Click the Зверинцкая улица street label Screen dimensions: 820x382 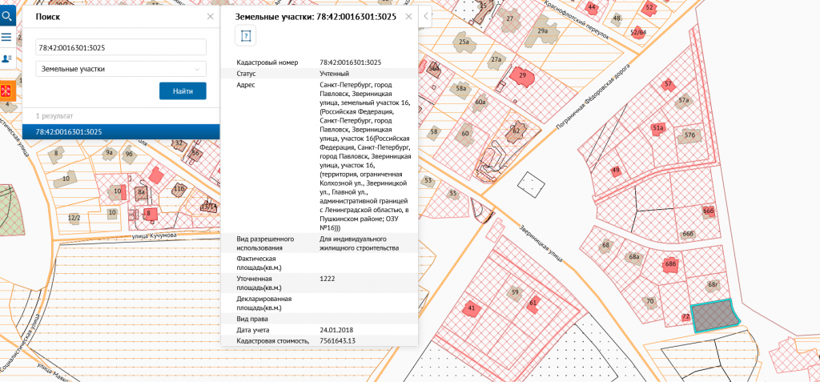(x=541, y=243)
